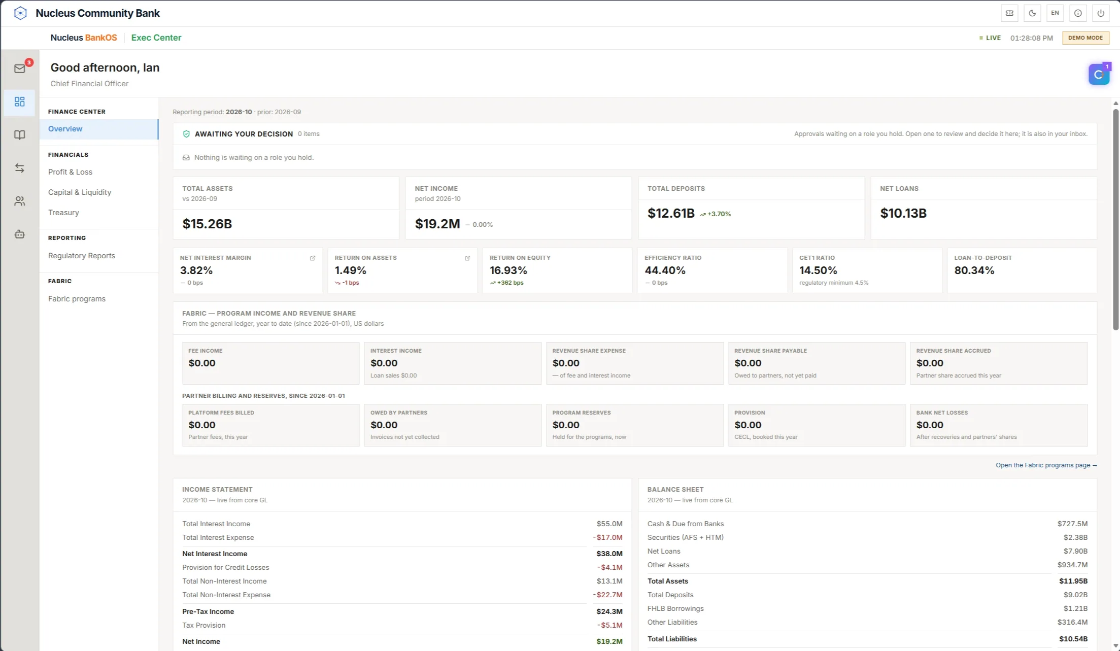Screen dimensions: 1120x651
Task: Click the Revenue Share Payable card
Action: pyautogui.click(x=817, y=363)
